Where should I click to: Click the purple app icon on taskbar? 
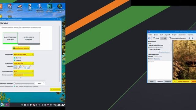point(7,105)
